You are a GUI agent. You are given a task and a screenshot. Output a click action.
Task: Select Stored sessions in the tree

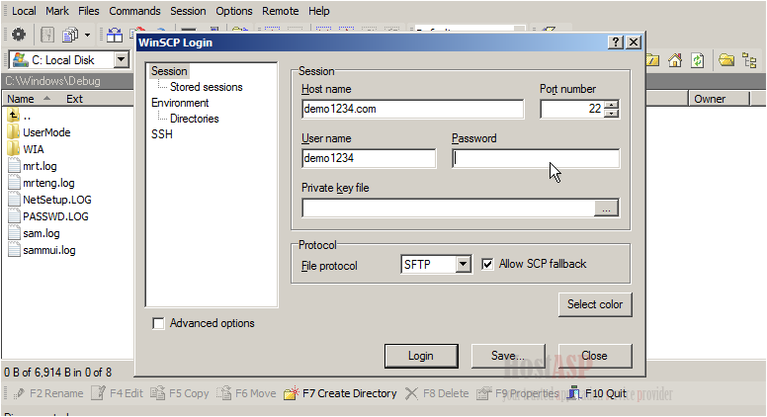click(206, 87)
